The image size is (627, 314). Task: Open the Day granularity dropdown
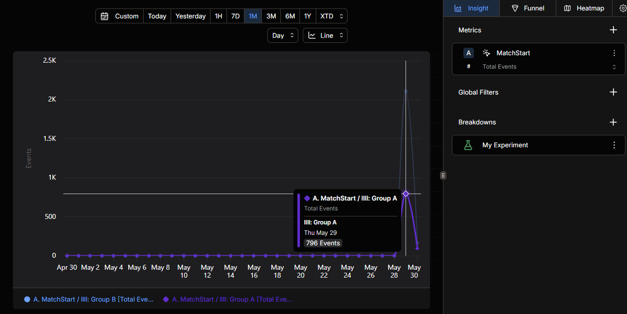[283, 35]
